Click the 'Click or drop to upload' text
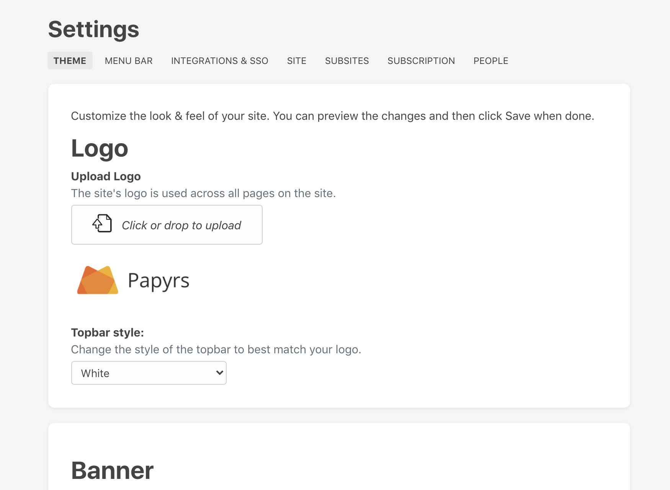Viewport: 670px width, 490px height. pos(181,225)
